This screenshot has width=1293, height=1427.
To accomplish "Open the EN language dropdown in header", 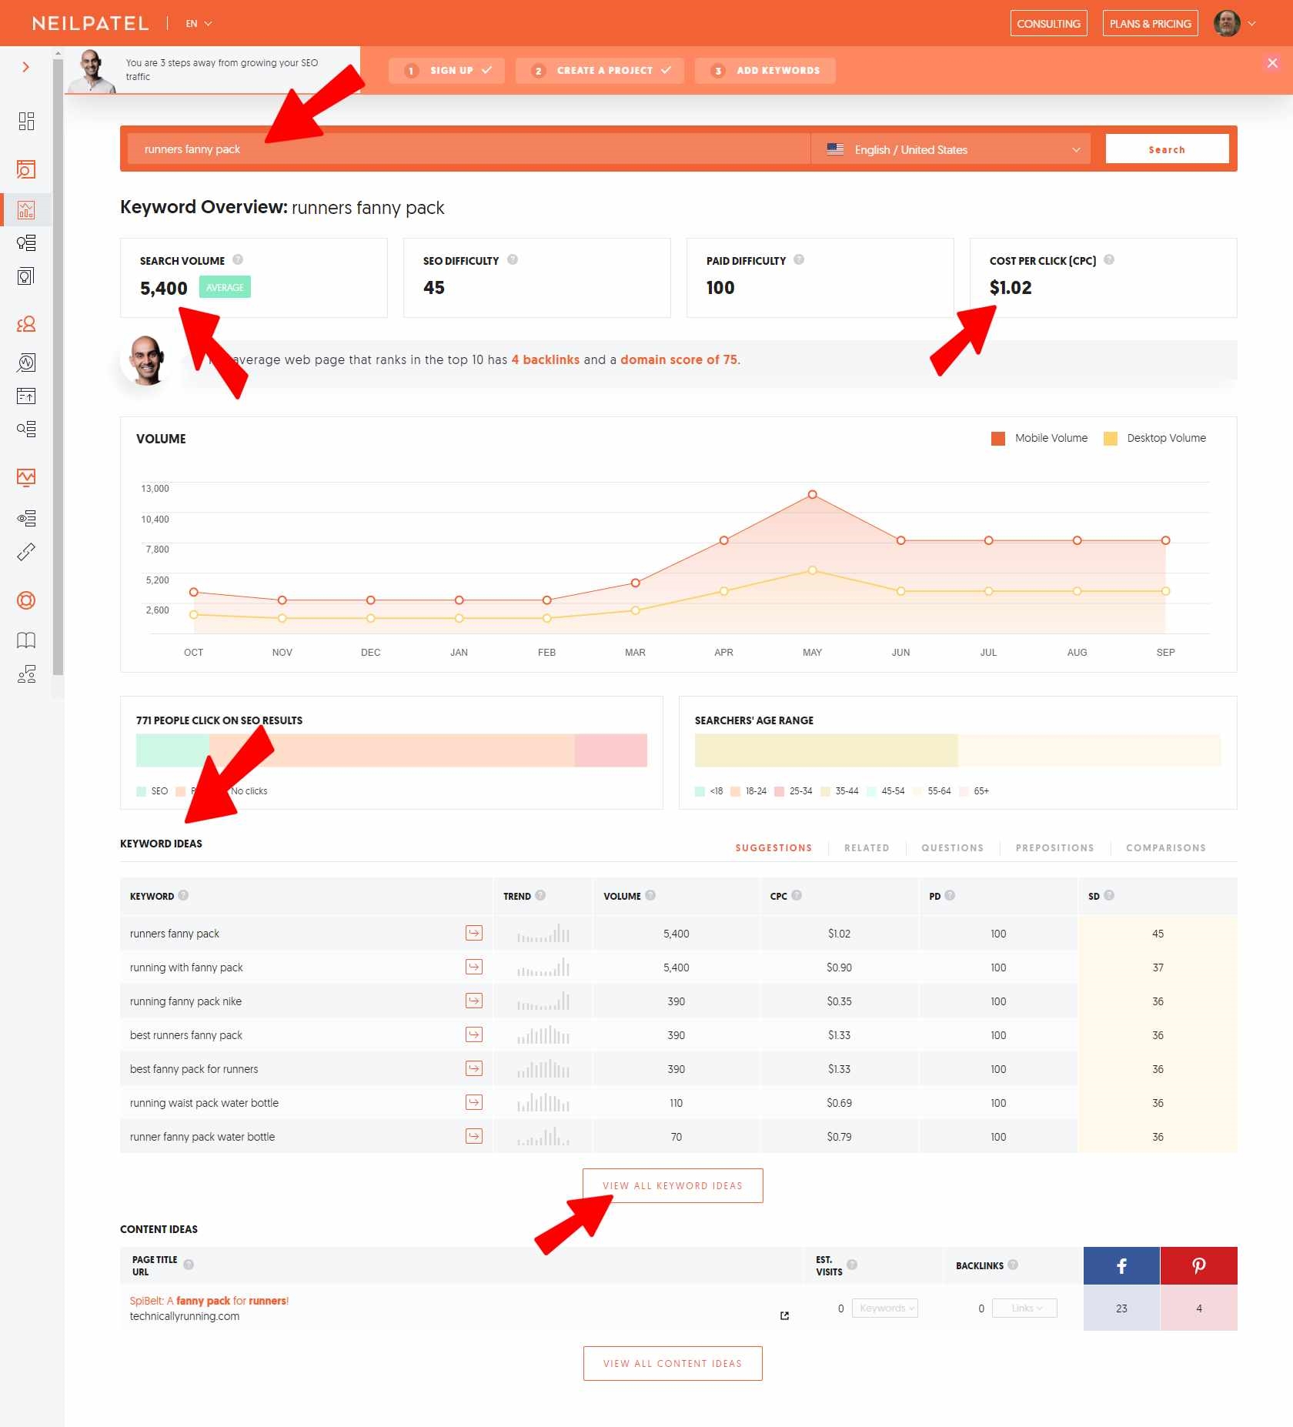I will click(199, 24).
